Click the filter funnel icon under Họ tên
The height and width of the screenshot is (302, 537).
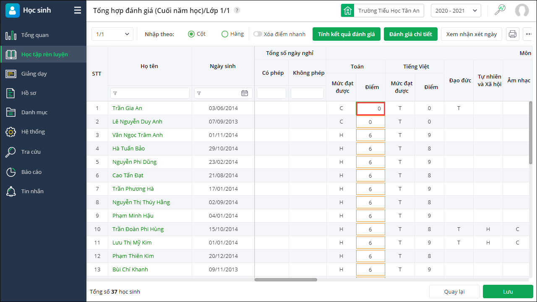(115, 93)
